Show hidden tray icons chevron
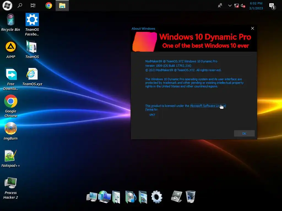Image resolution: width=282 pixels, height=211 pixels. coord(230,5)
